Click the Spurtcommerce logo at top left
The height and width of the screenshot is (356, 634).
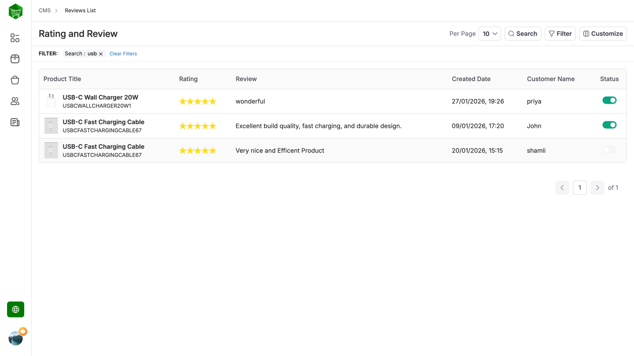[15, 11]
